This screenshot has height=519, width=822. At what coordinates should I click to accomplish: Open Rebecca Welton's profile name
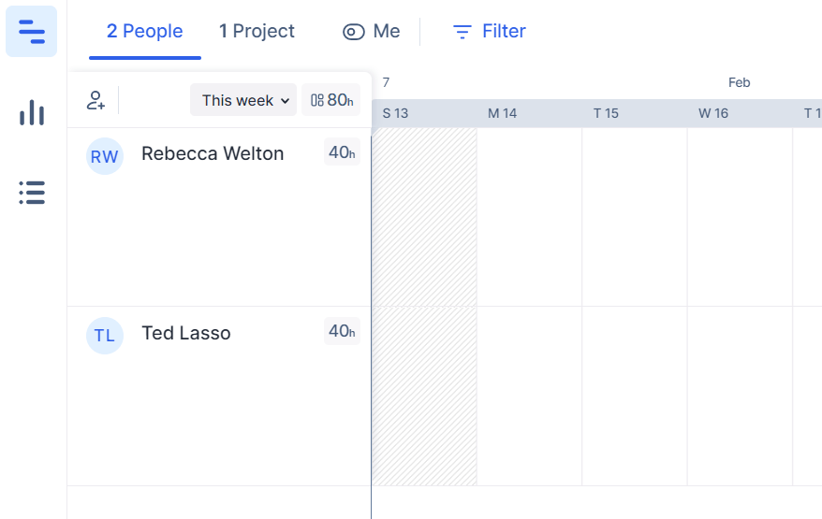coord(213,153)
